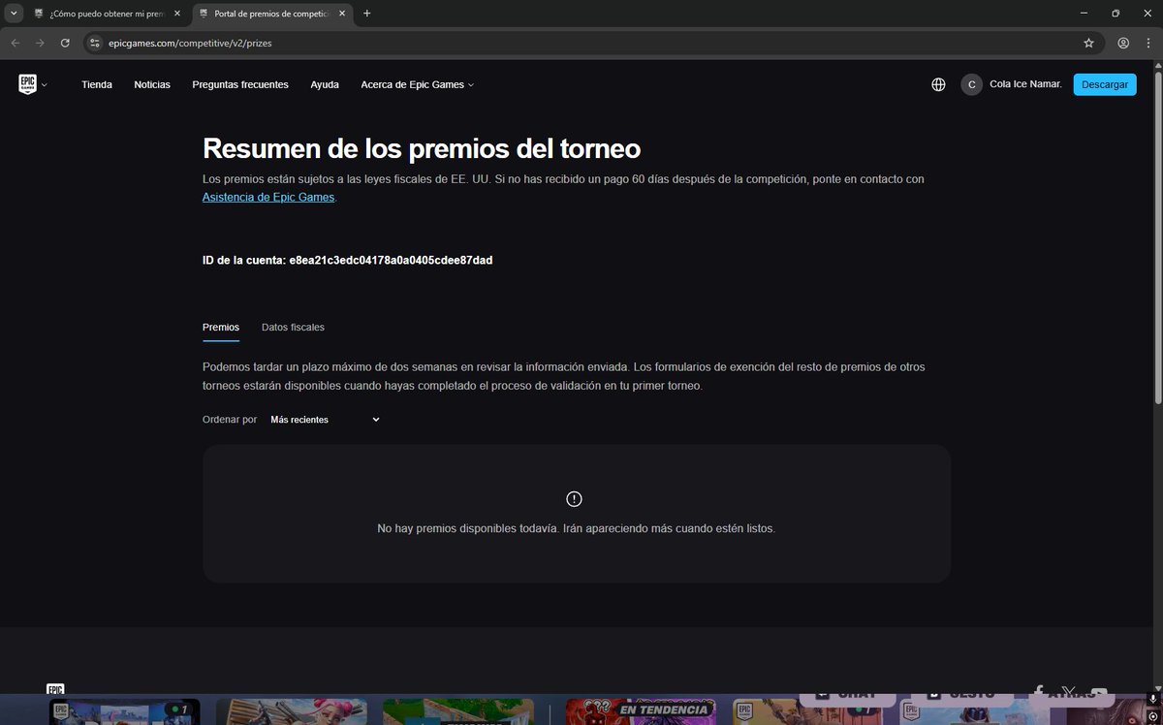The width and height of the screenshot is (1163, 725).
Task: Close the 'Portal de premios' browser tab
Action: pos(343,14)
